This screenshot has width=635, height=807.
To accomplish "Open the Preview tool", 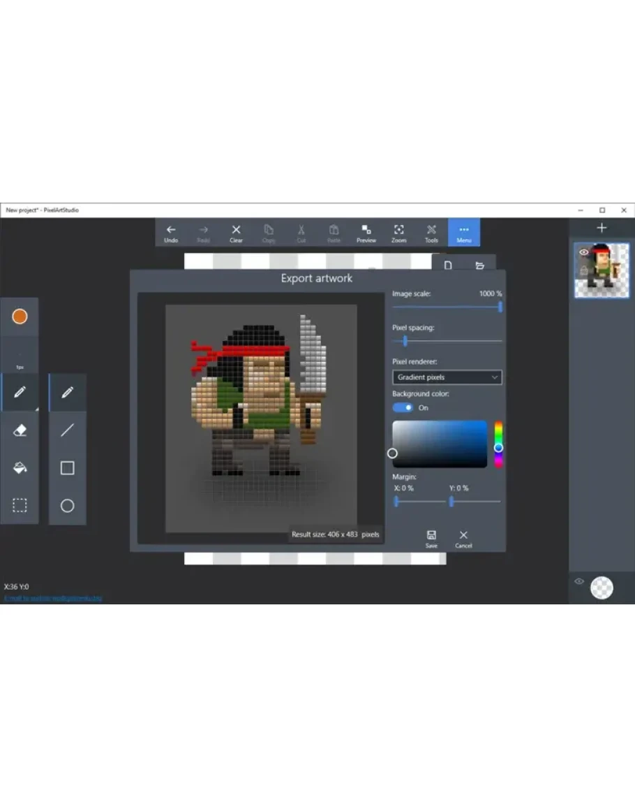I will (366, 233).
